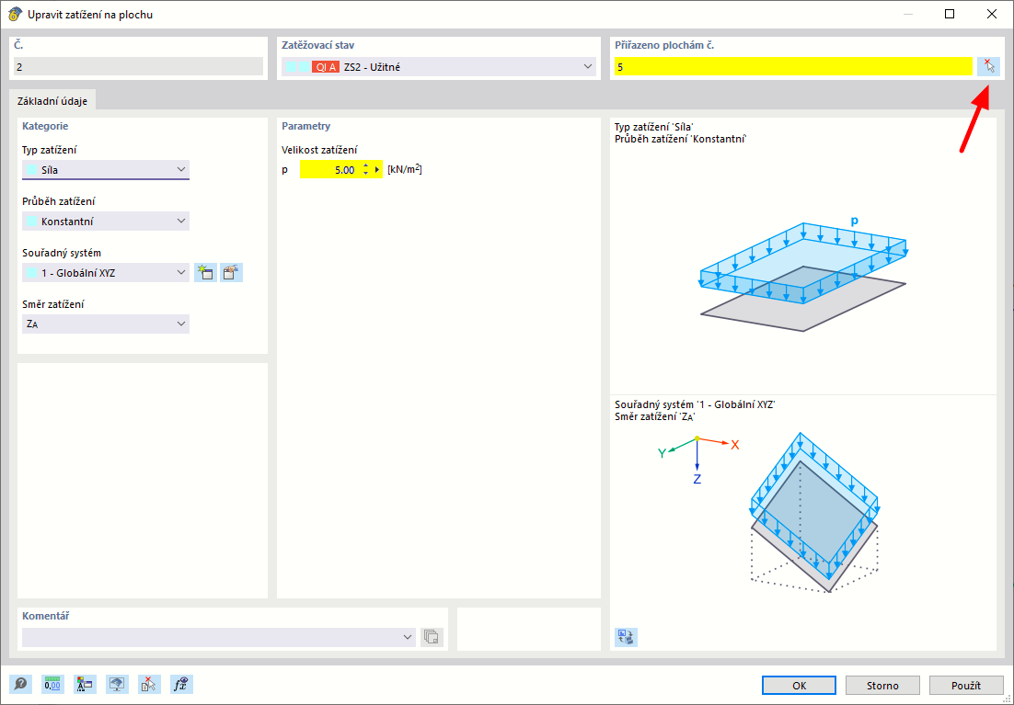The height and width of the screenshot is (705, 1014).
Task: Click the 'Zatěžovací stav' heading
Action: coord(317,45)
